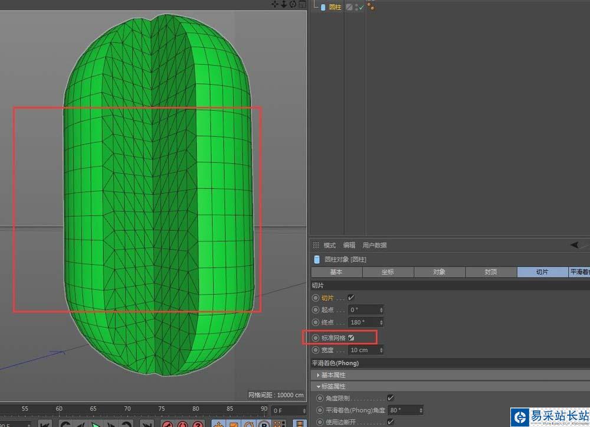Screen dimensions: 590x427
Task: Click the keyframe circle beside 切片
Action: tap(316, 298)
